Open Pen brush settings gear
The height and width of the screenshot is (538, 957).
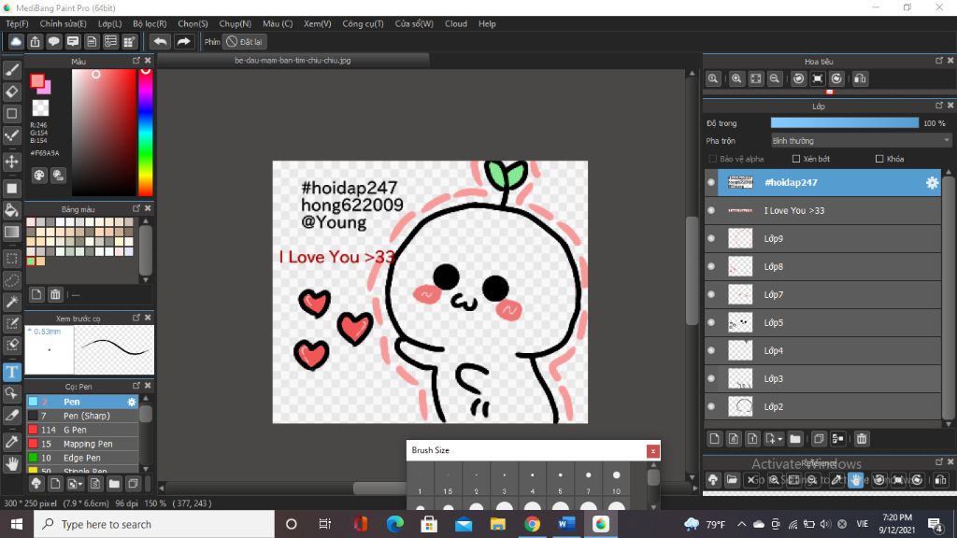(131, 402)
